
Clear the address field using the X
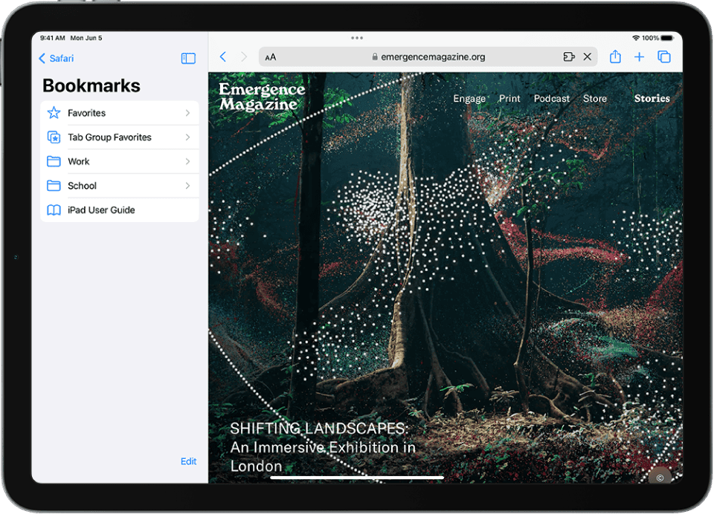pyautogui.click(x=587, y=56)
